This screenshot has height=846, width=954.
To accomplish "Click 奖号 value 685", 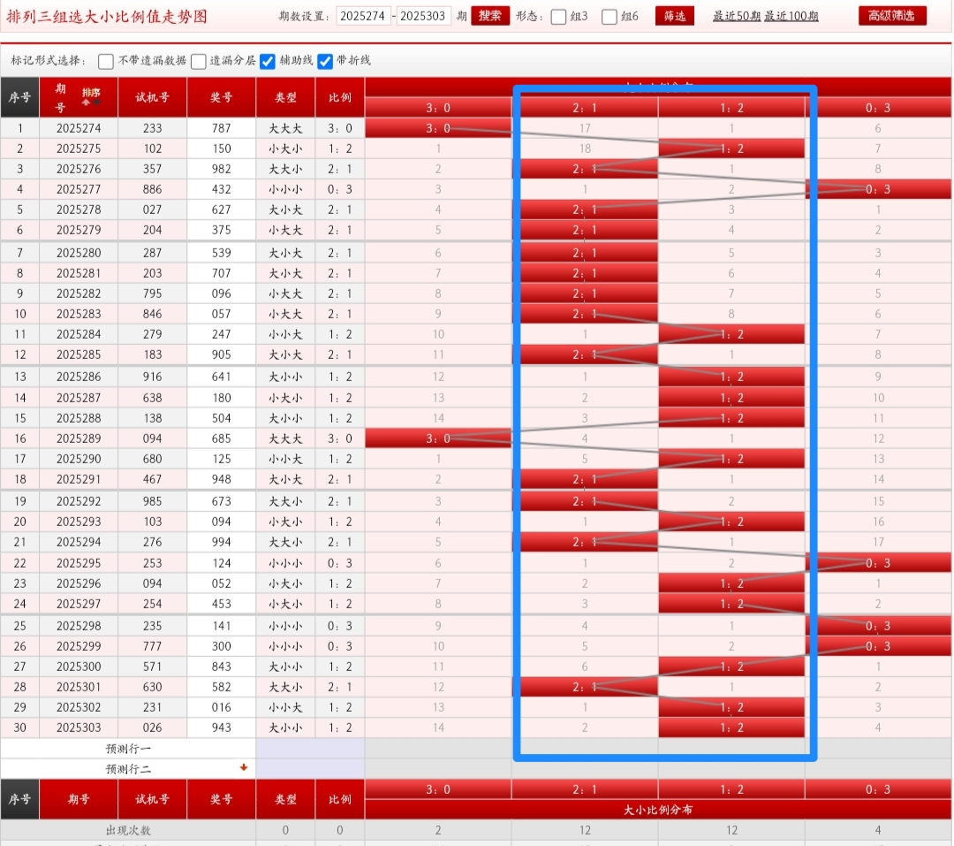I will (x=222, y=438).
